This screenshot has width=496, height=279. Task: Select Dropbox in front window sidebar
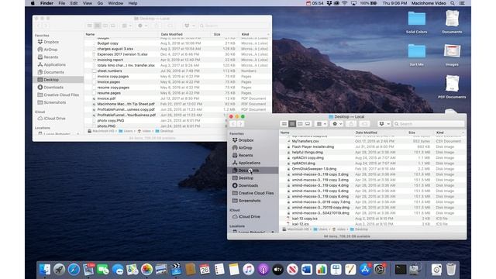pos(246,140)
